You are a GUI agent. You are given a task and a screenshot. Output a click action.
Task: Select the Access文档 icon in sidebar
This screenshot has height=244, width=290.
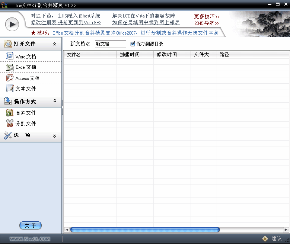[10, 78]
